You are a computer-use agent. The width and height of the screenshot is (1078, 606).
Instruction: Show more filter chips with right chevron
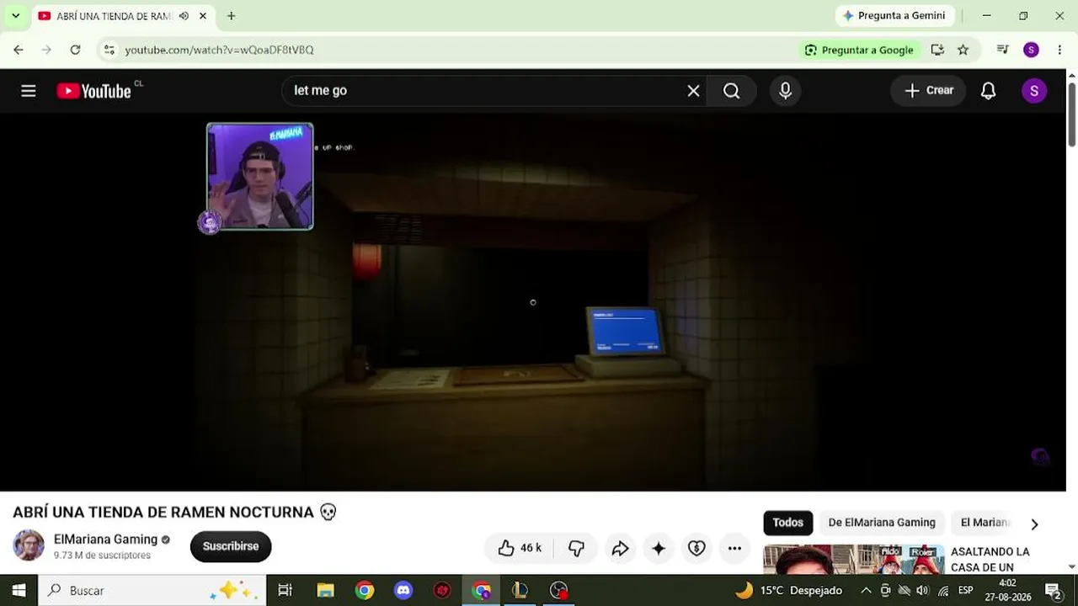point(1034,524)
